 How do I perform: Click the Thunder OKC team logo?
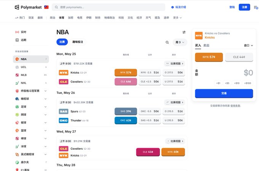coord(64,120)
